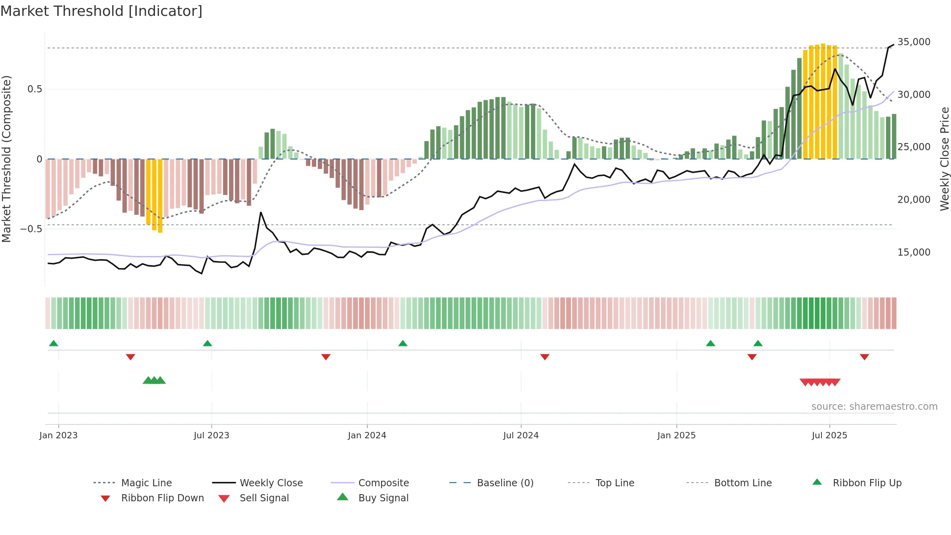Toggle the Weekly Close legend entry
951x535 pixels.
coord(258,483)
